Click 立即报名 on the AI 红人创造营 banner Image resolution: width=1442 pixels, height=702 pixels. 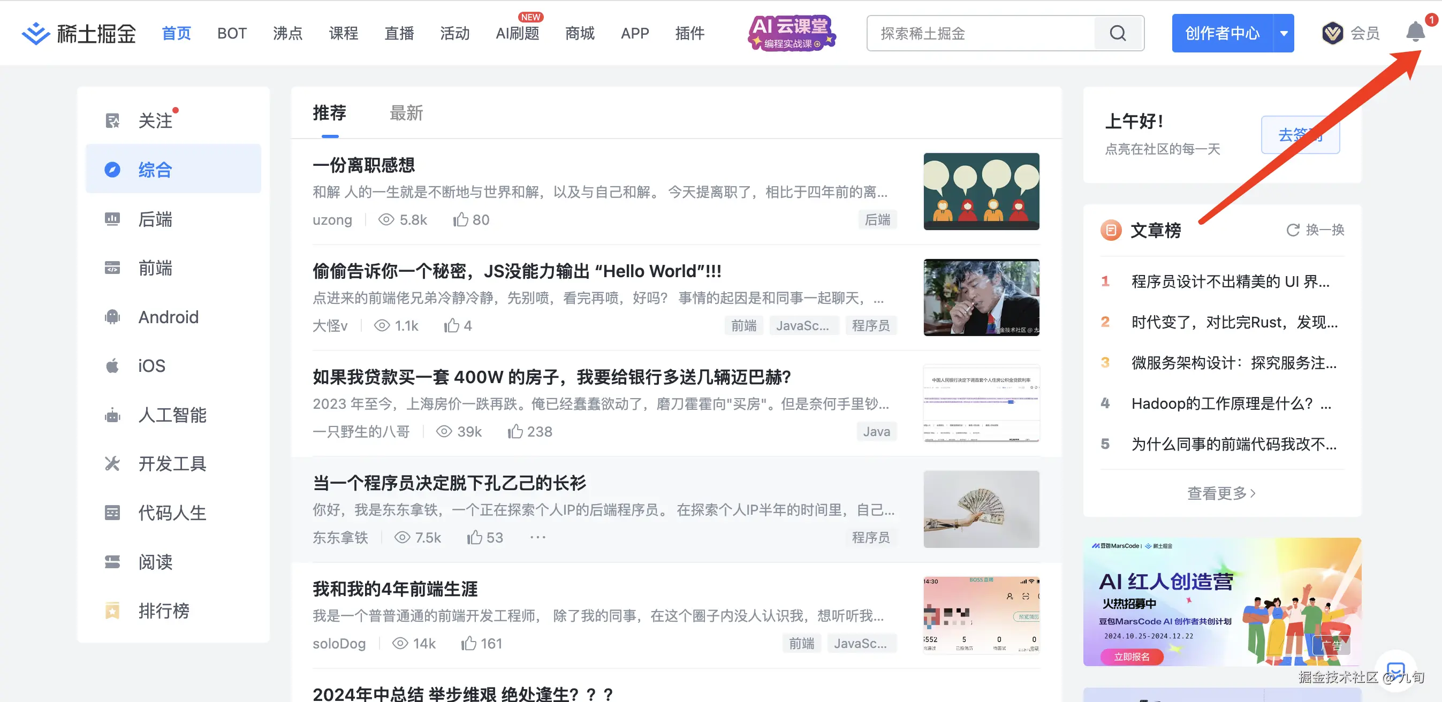pos(1133,657)
